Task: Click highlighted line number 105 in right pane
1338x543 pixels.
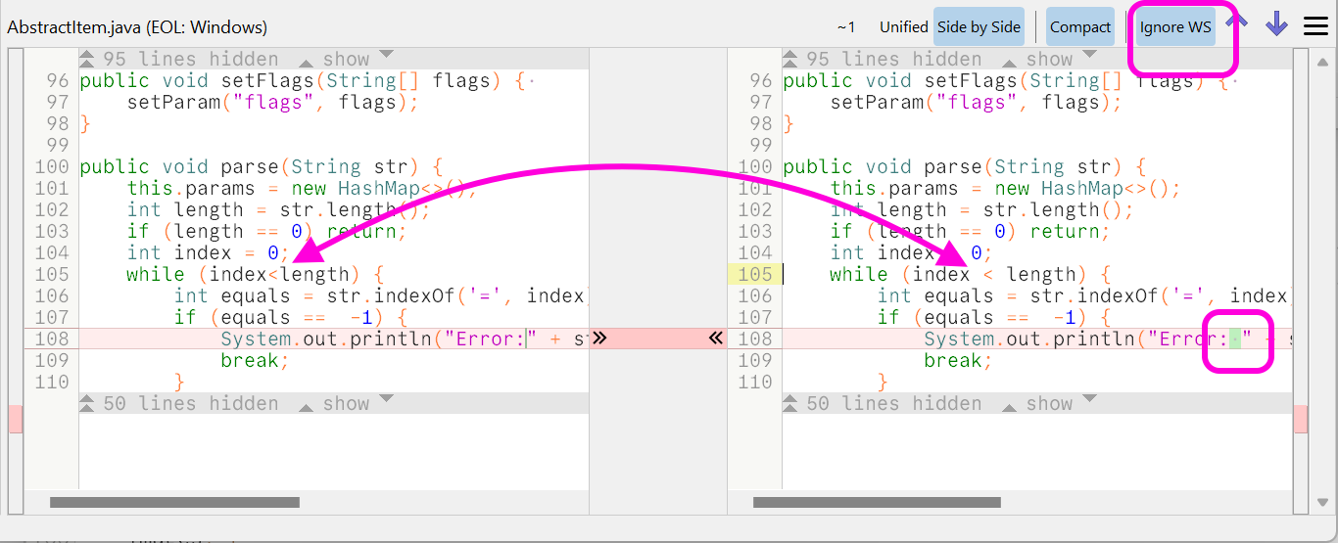Action: click(x=754, y=274)
